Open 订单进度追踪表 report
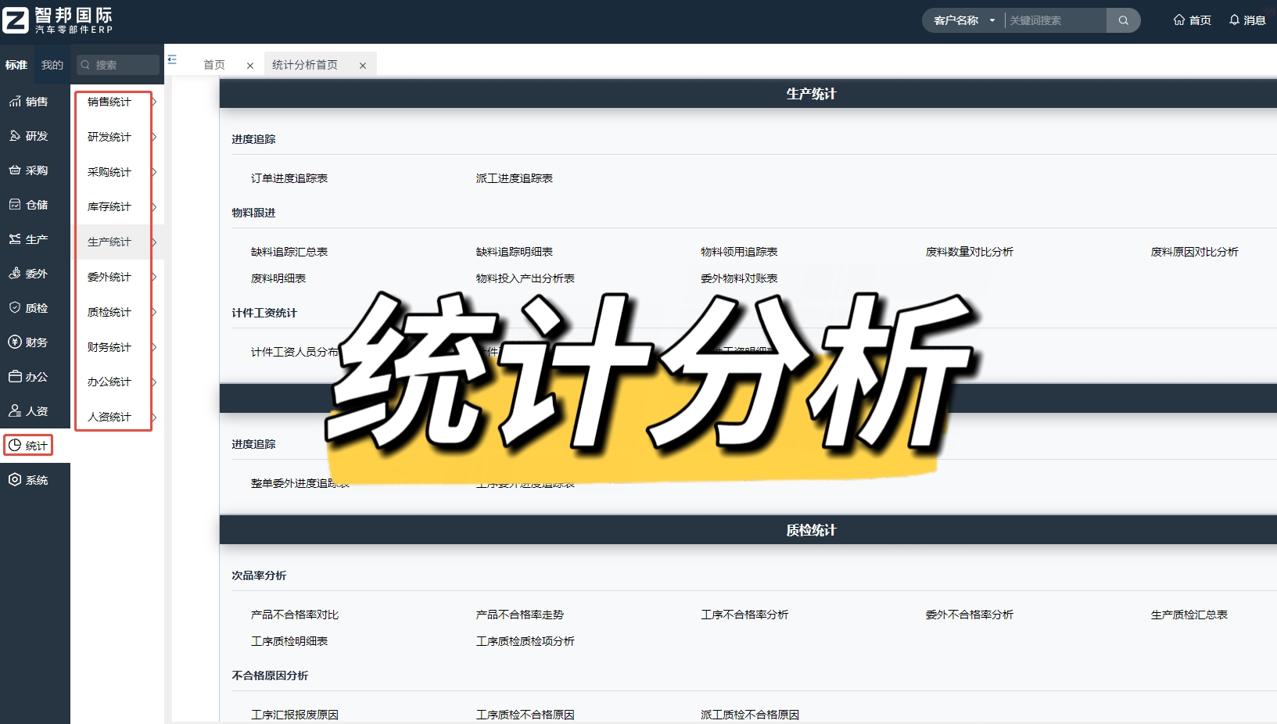 pos(289,178)
